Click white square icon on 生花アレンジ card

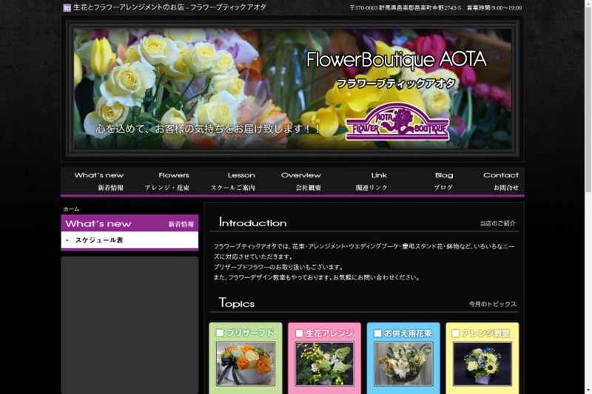click(x=299, y=333)
